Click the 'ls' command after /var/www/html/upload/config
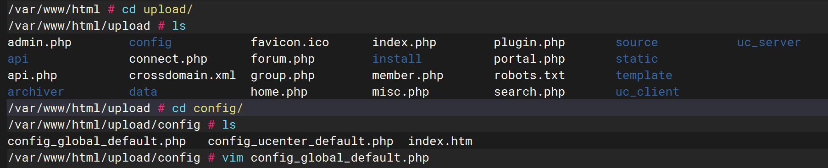Viewport: 828px width, 168px height. [x=229, y=125]
